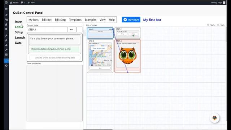Viewport: 231px width, 130px height.
Task: Open the Templates menu
Action: 75,20
